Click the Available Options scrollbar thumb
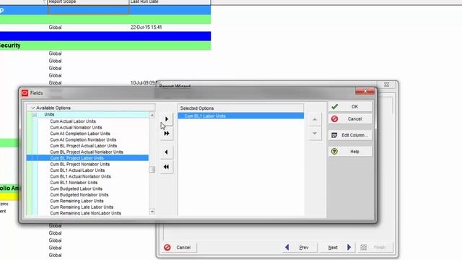462x260 pixels. point(152,170)
